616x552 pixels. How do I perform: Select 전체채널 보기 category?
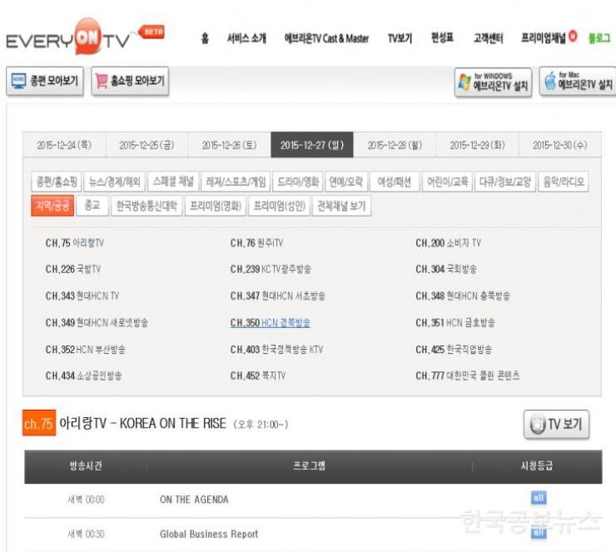pyautogui.click(x=341, y=206)
